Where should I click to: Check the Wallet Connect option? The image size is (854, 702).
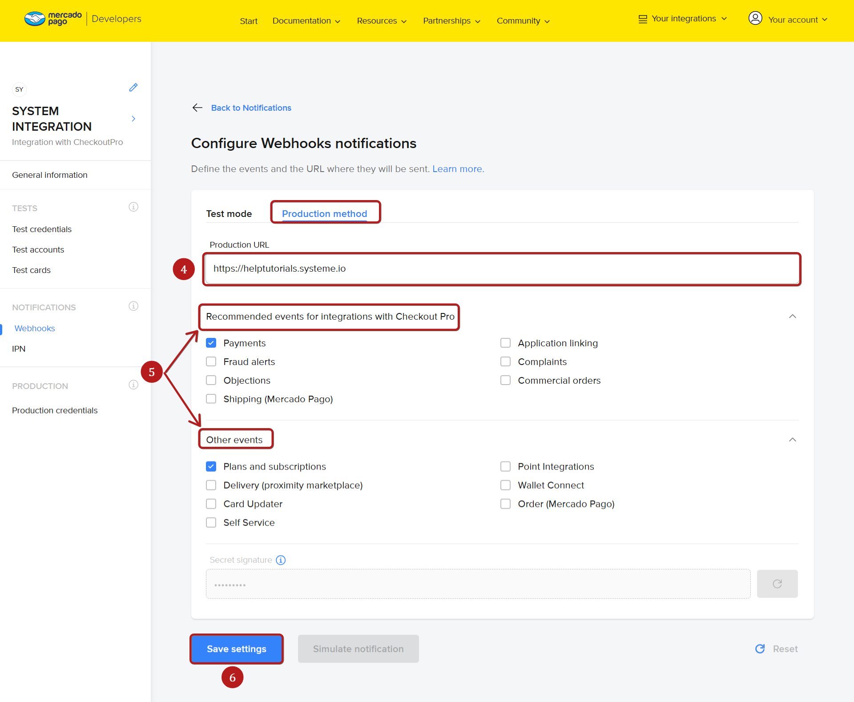point(505,485)
